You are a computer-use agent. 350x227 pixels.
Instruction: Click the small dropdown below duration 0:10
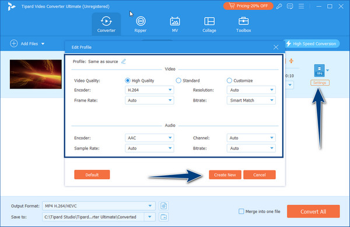tap(290, 85)
